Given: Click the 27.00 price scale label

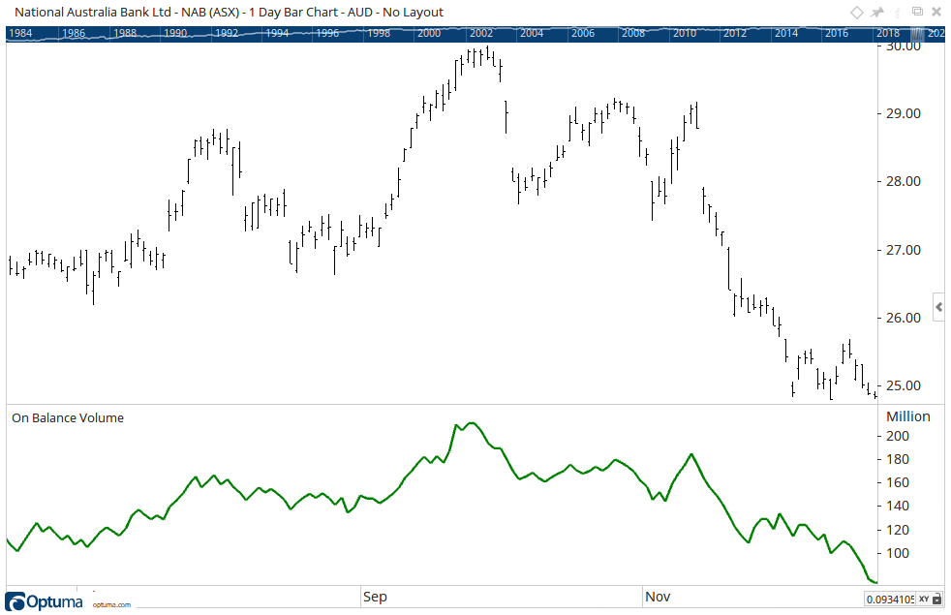Looking at the screenshot, I should click(904, 250).
